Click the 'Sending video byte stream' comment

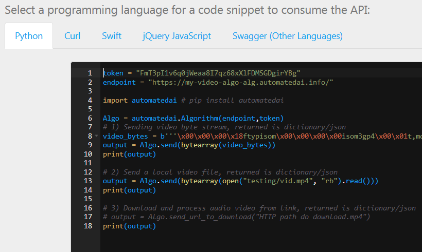224,127
